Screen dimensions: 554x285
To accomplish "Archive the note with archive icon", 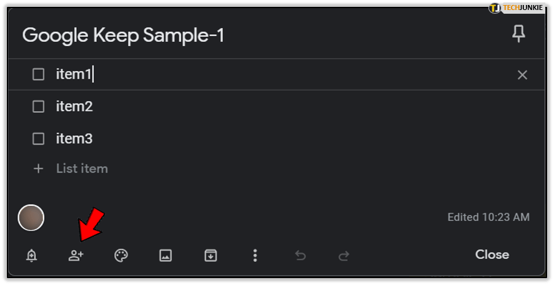I will pos(210,255).
